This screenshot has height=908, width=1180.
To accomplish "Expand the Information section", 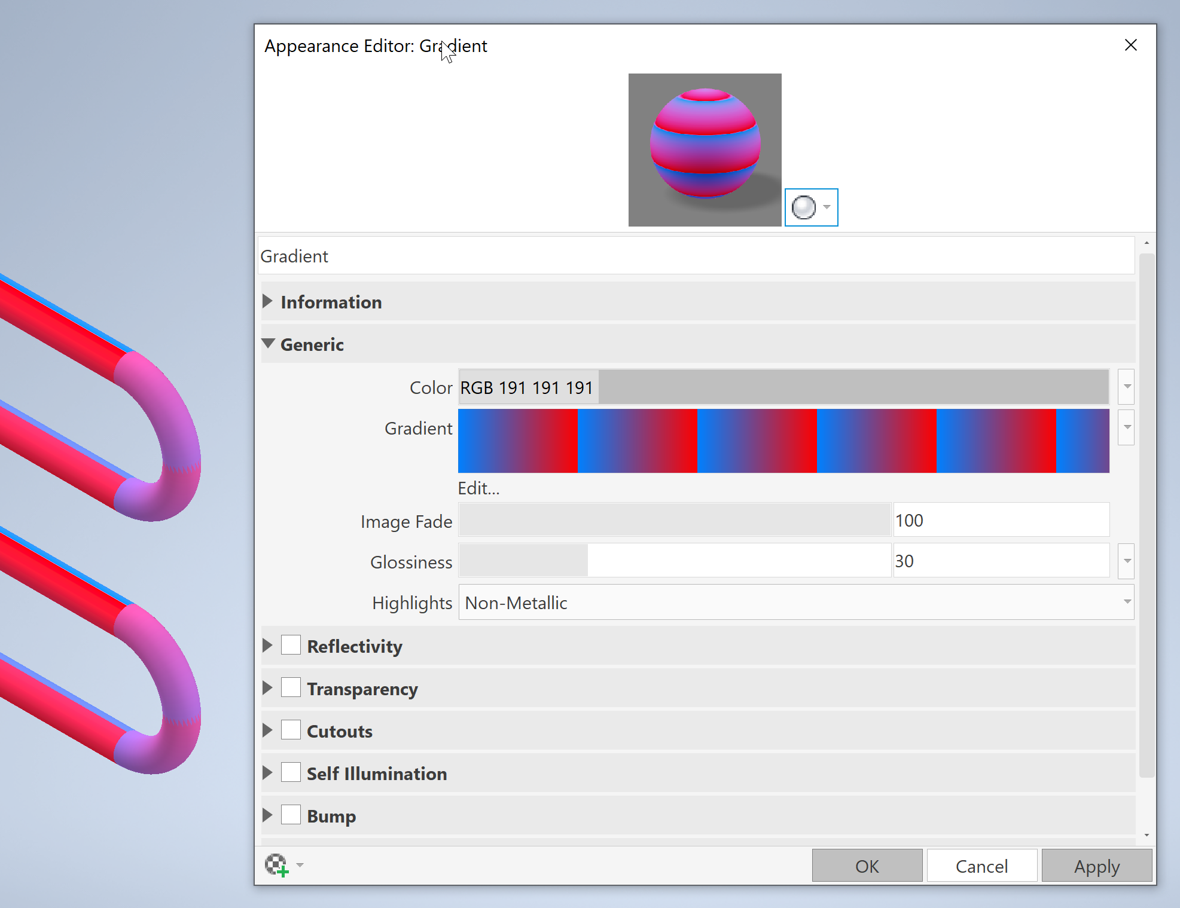I will [267, 302].
